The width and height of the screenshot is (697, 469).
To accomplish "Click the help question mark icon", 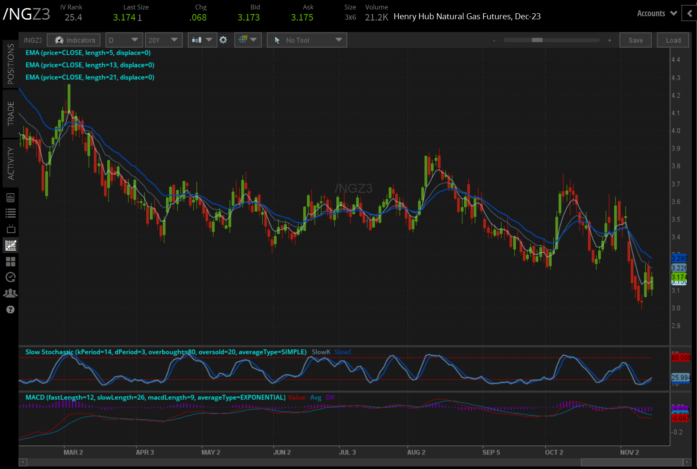I will click(11, 310).
